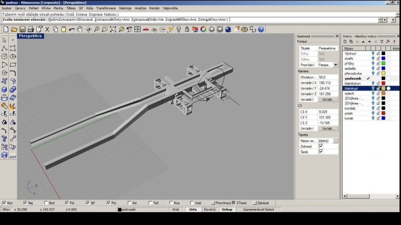
Task: Select the sedadla layer row
Action: (x=371, y=69)
